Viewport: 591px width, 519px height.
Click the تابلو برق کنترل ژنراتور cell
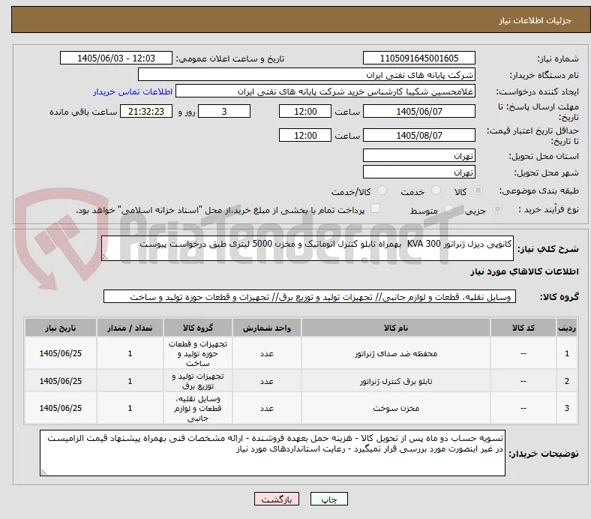396,381
